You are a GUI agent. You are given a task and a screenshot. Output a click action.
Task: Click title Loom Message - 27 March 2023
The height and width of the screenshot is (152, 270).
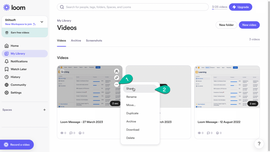[82, 122]
